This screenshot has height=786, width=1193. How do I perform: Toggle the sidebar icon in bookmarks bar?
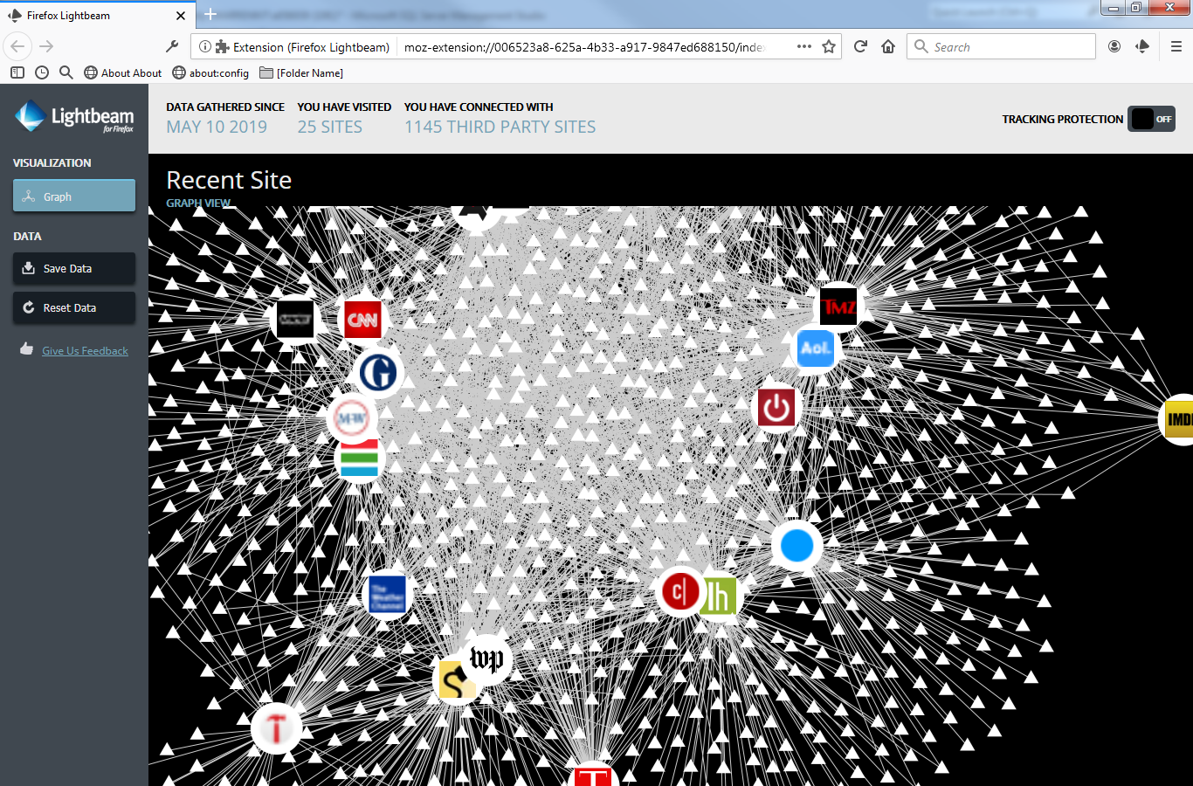pos(17,72)
